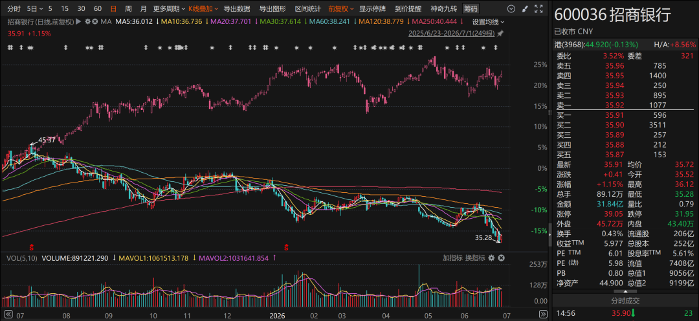Open the 分时成交 tab panel
699x321 pixels.
point(625,301)
